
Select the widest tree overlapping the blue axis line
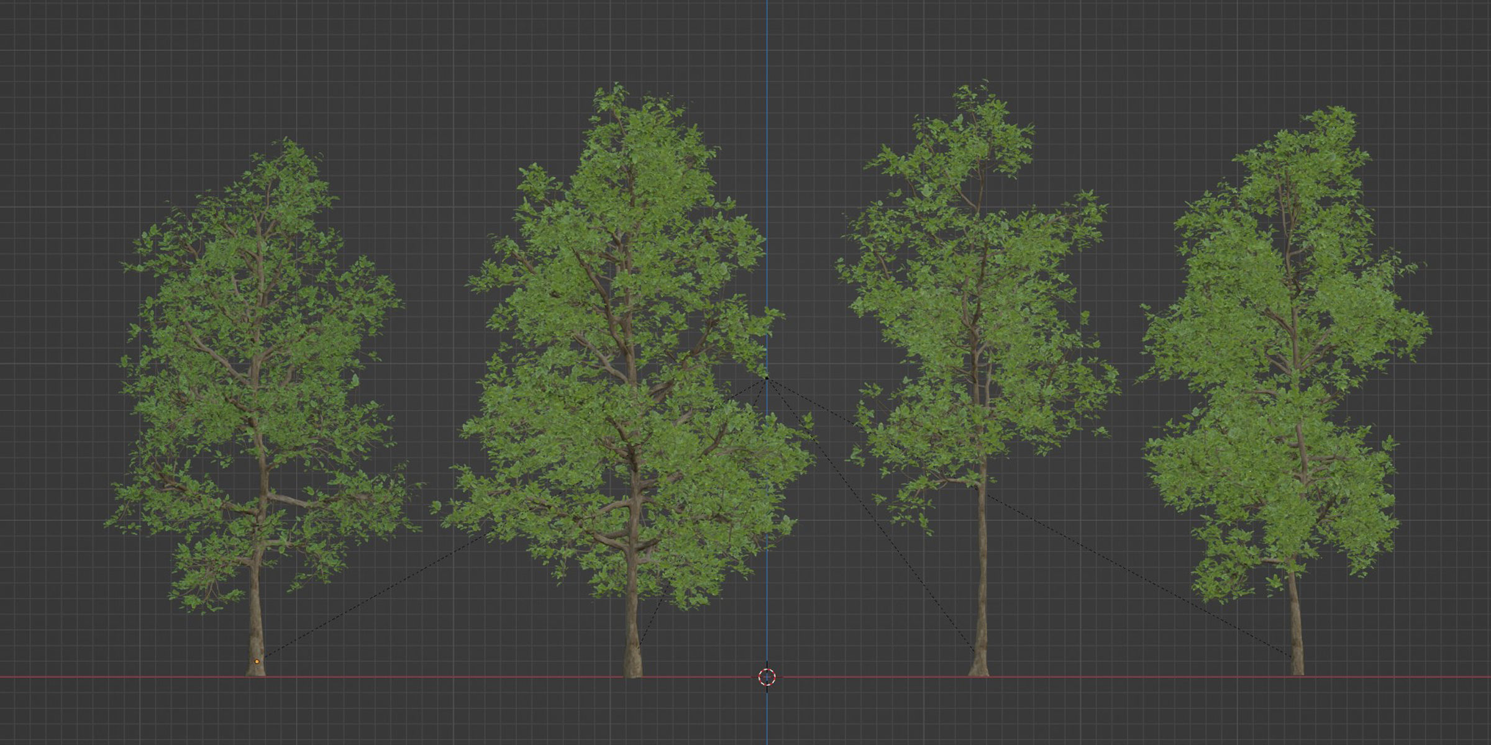[624, 380]
